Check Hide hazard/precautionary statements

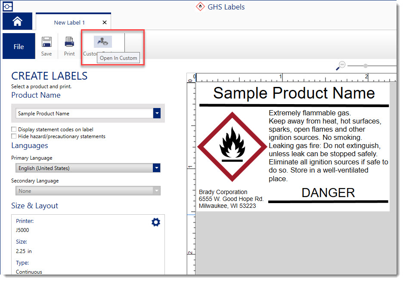(14, 136)
